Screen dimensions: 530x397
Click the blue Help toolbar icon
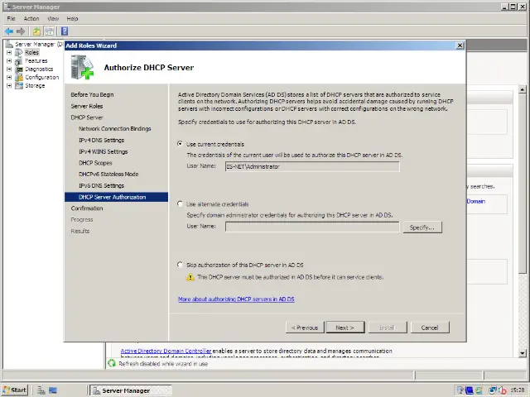click(65, 31)
